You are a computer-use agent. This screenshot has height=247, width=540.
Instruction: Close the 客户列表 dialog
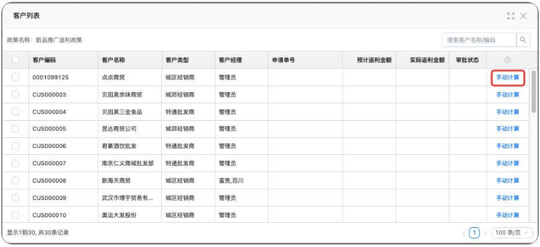(523, 16)
